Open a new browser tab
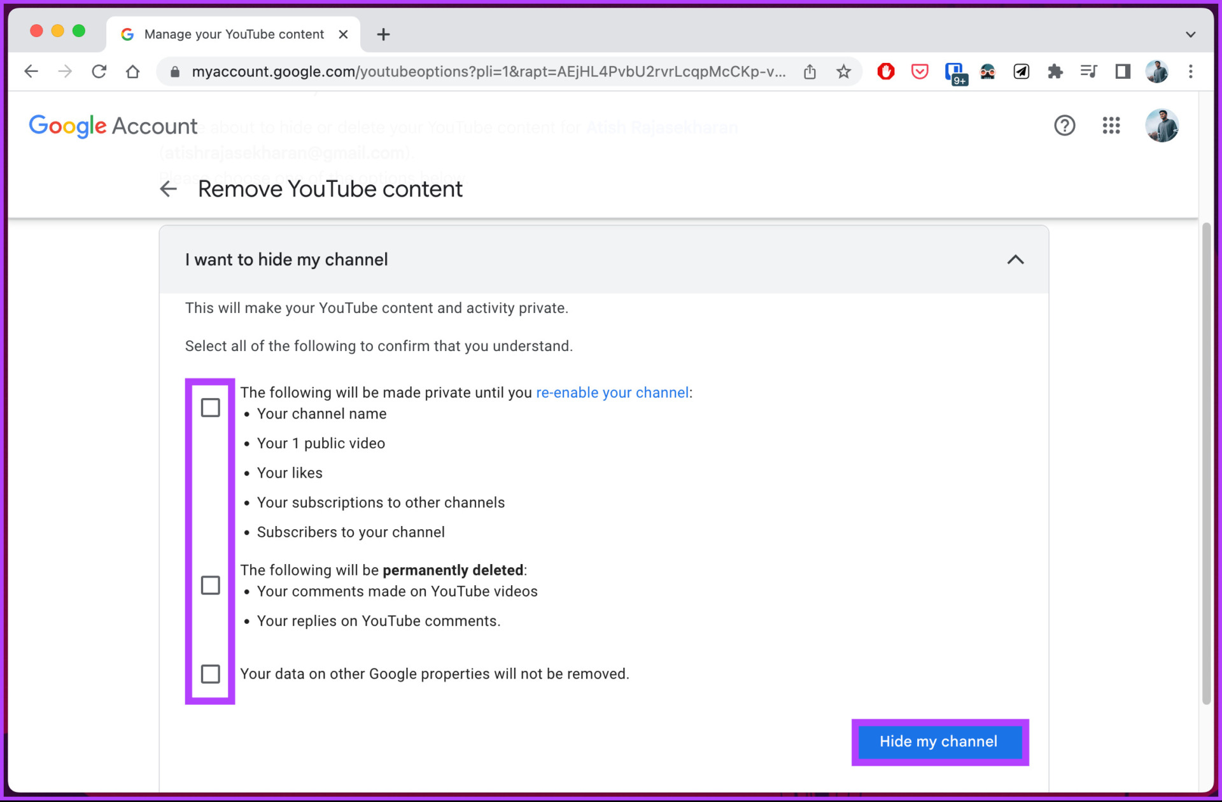 point(383,34)
